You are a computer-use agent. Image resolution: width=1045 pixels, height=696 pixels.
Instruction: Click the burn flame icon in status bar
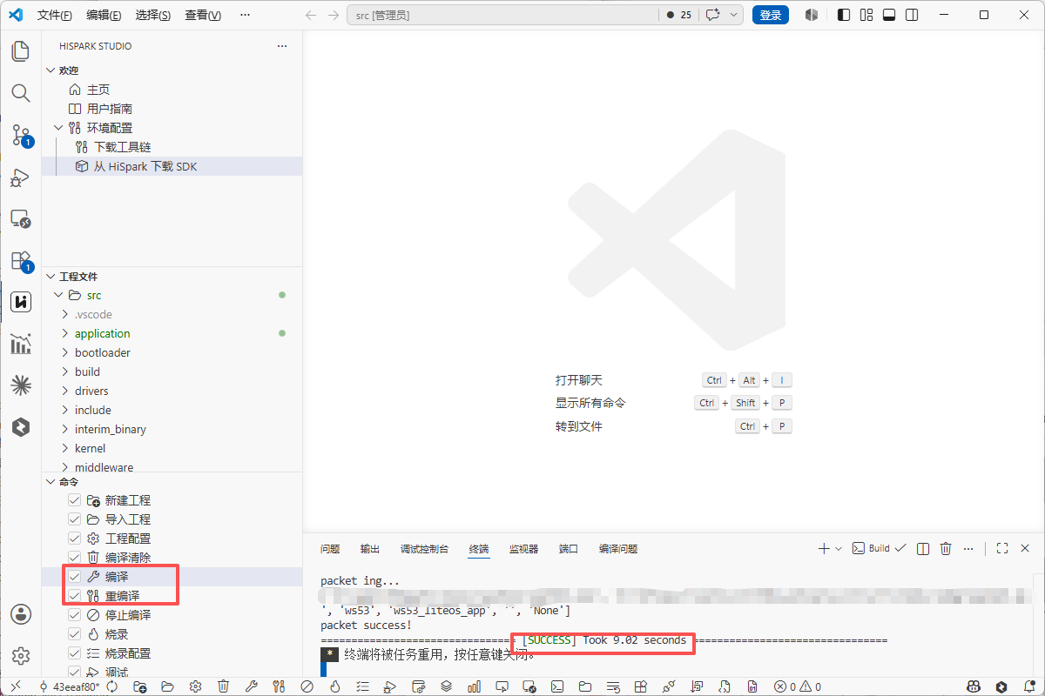click(334, 686)
